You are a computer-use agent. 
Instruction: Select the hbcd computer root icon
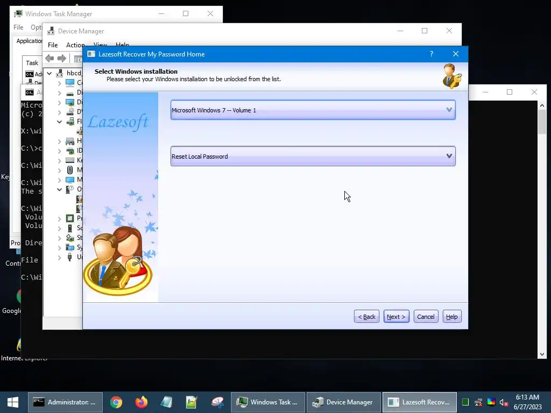click(60, 73)
